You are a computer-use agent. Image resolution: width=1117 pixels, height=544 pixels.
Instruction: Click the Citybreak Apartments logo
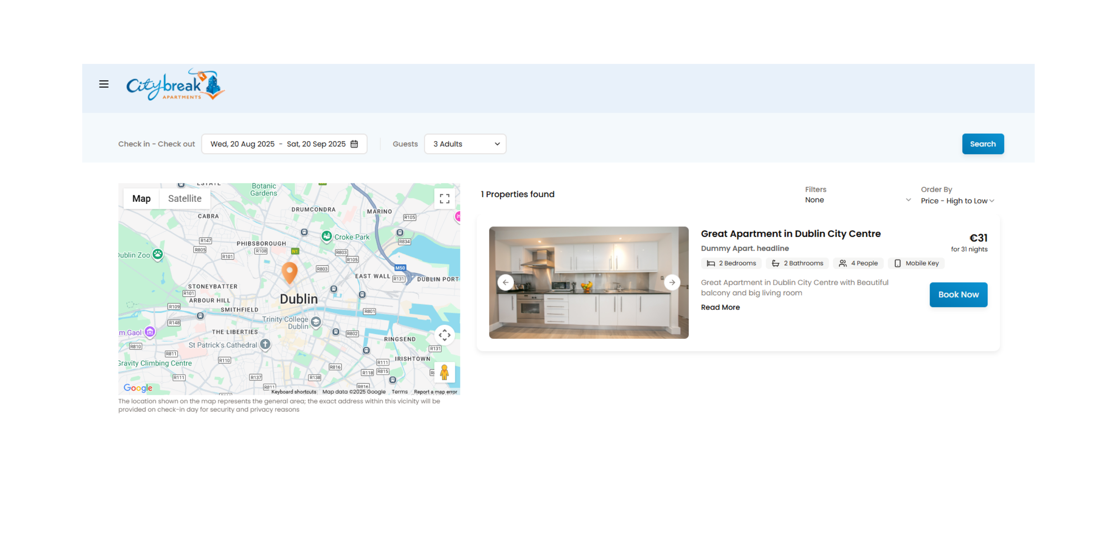[x=175, y=84]
